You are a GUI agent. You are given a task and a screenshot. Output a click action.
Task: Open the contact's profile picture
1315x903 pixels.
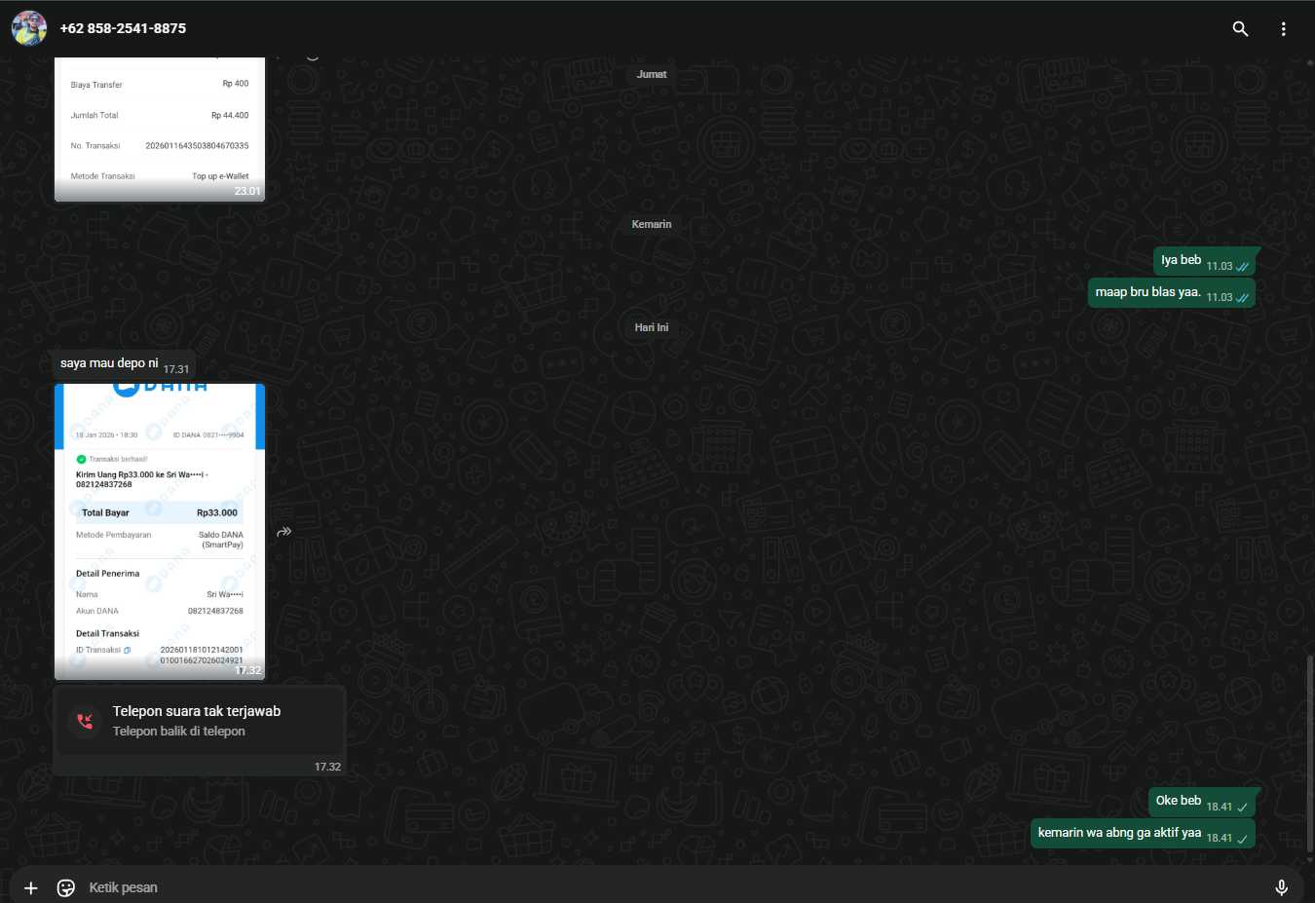tap(29, 28)
